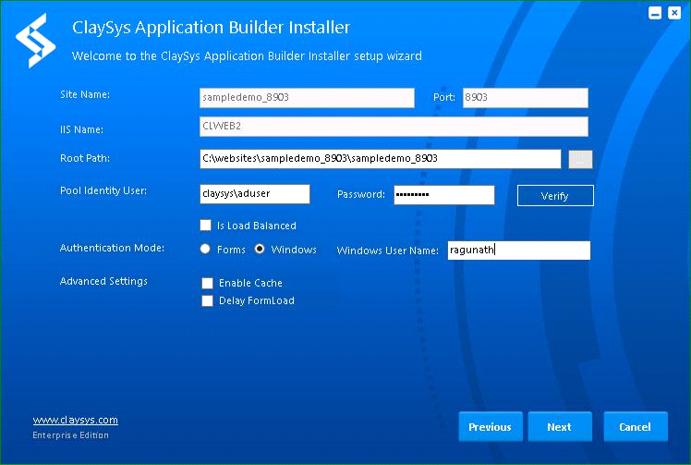Proceed with the Next button
This screenshot has width=691, height=465.
pos(560,426)
